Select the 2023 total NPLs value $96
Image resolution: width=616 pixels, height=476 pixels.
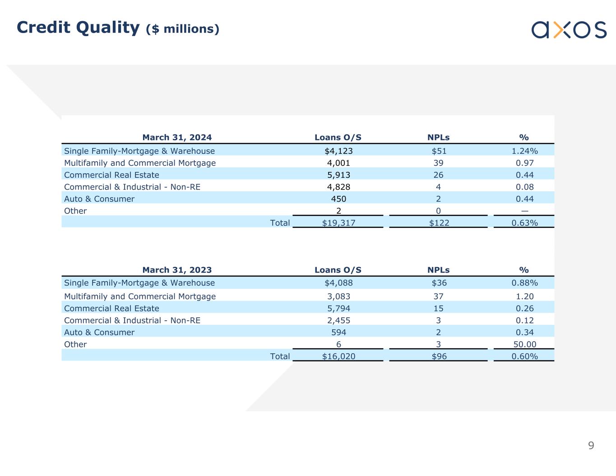pos(439,356)
